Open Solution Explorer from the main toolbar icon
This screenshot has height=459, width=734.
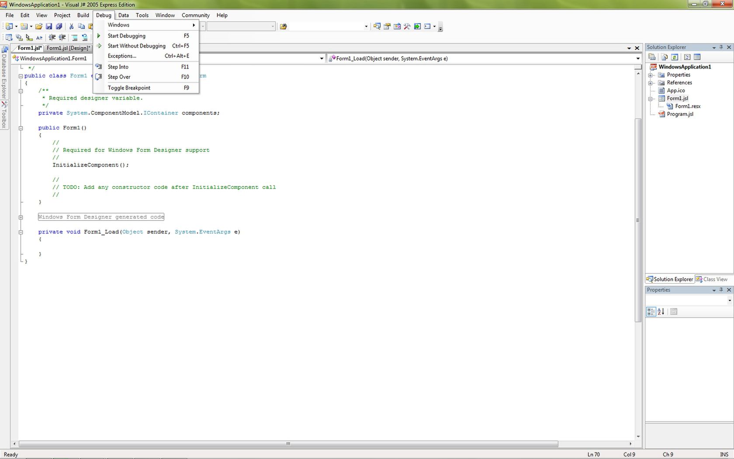point(377,26)
